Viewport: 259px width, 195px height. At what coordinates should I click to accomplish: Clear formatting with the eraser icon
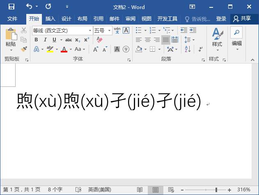tap(99, 40)
